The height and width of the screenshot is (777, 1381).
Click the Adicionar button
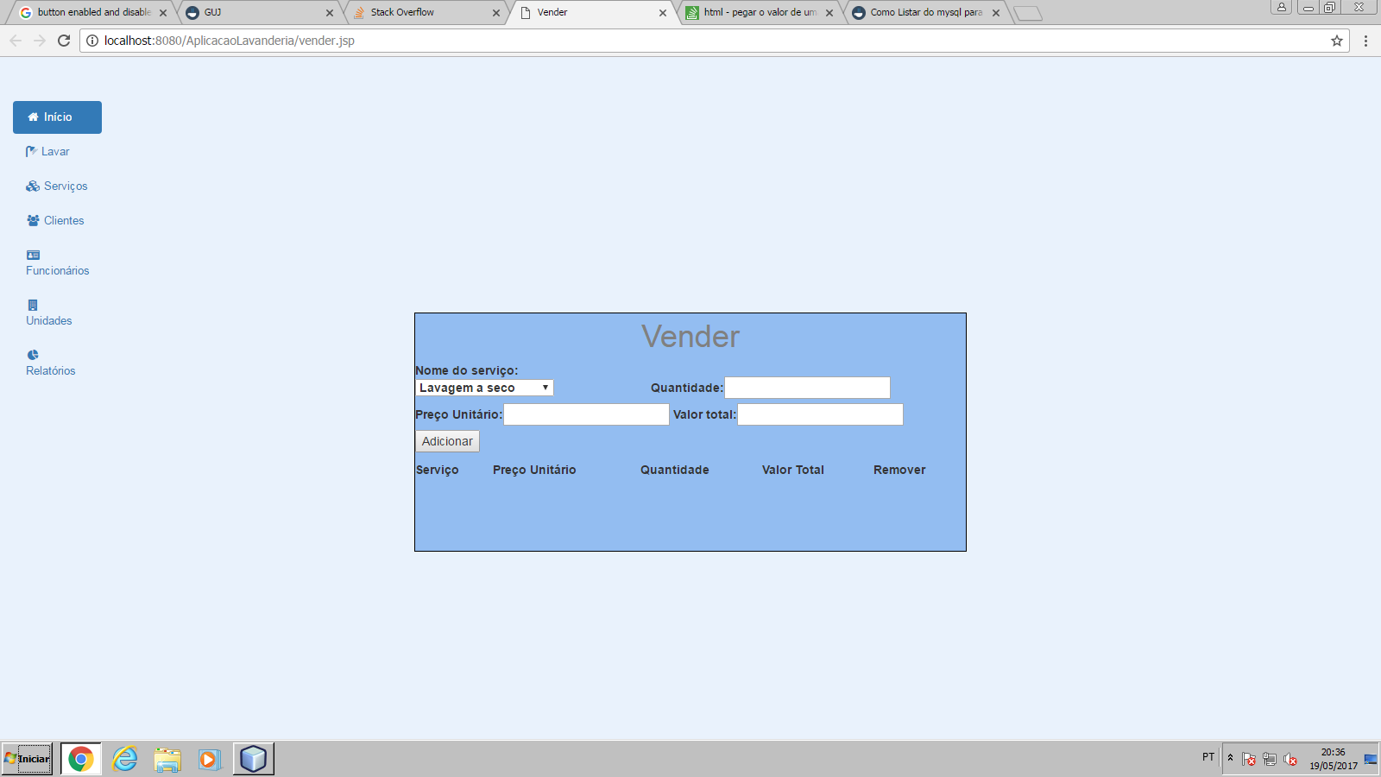click(447, 441)
